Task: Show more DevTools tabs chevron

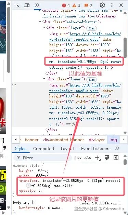Action: click(37, 5)
